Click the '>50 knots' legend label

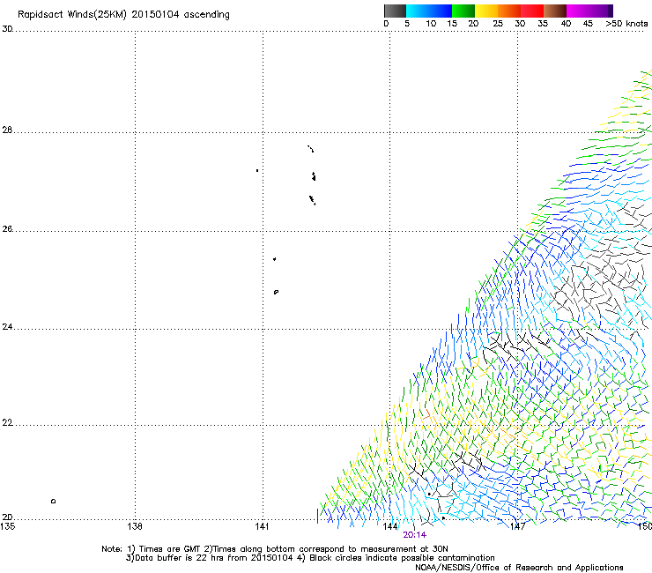(x=626, y=24)
